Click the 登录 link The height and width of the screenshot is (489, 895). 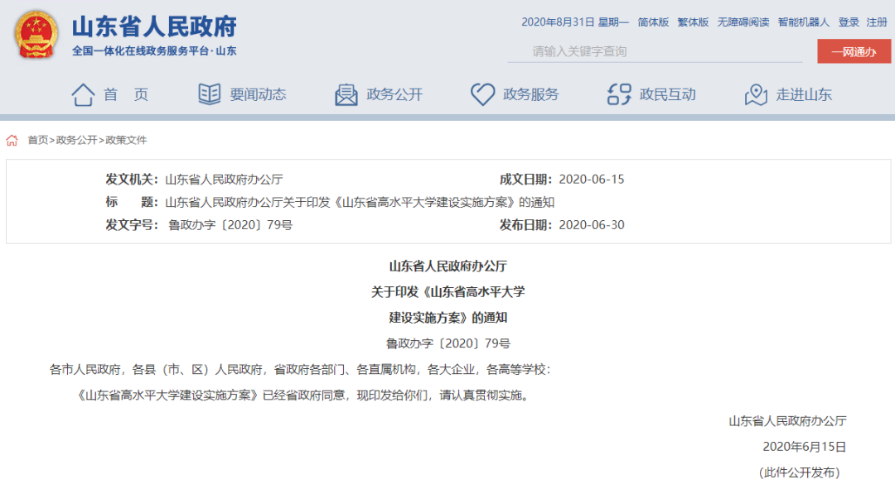849,22
